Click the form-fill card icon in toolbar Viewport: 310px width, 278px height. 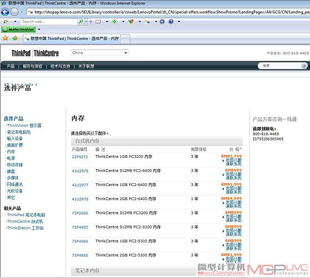(98, 21)
